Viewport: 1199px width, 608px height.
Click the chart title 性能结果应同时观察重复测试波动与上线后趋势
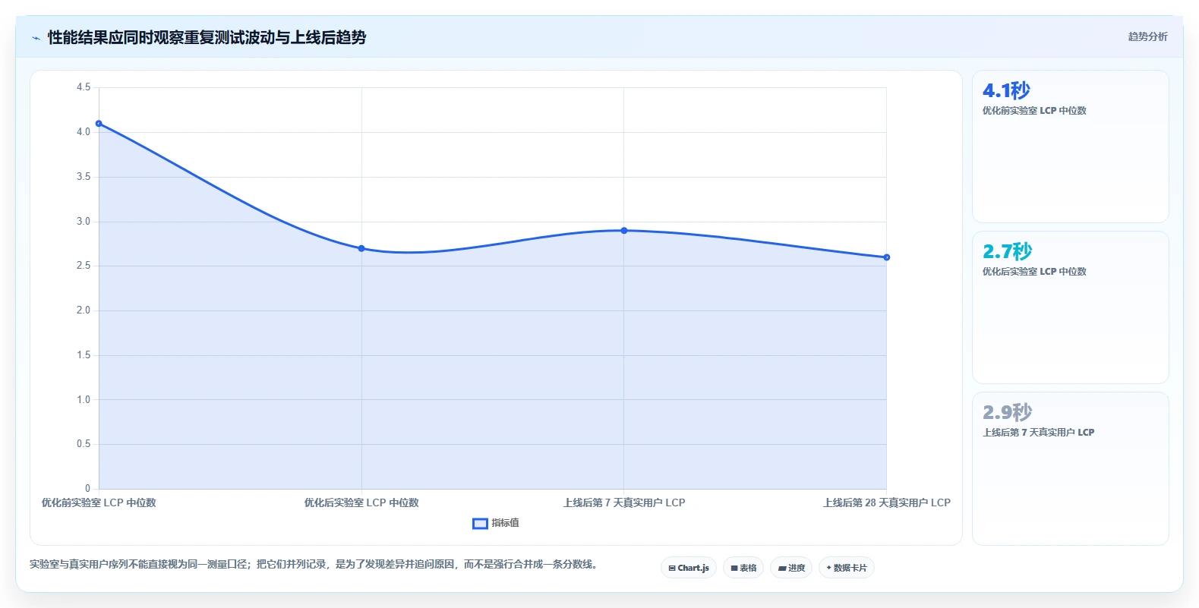[207, 38]
